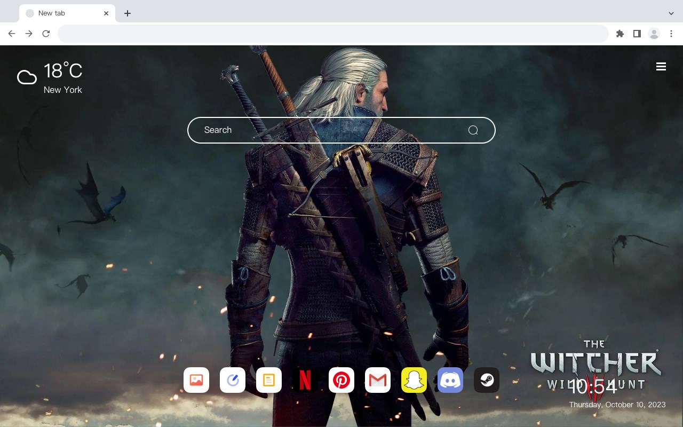Screen dimensions: 683x427
Task: Launch the Pinterest shortcut
Action: [341, 380]
